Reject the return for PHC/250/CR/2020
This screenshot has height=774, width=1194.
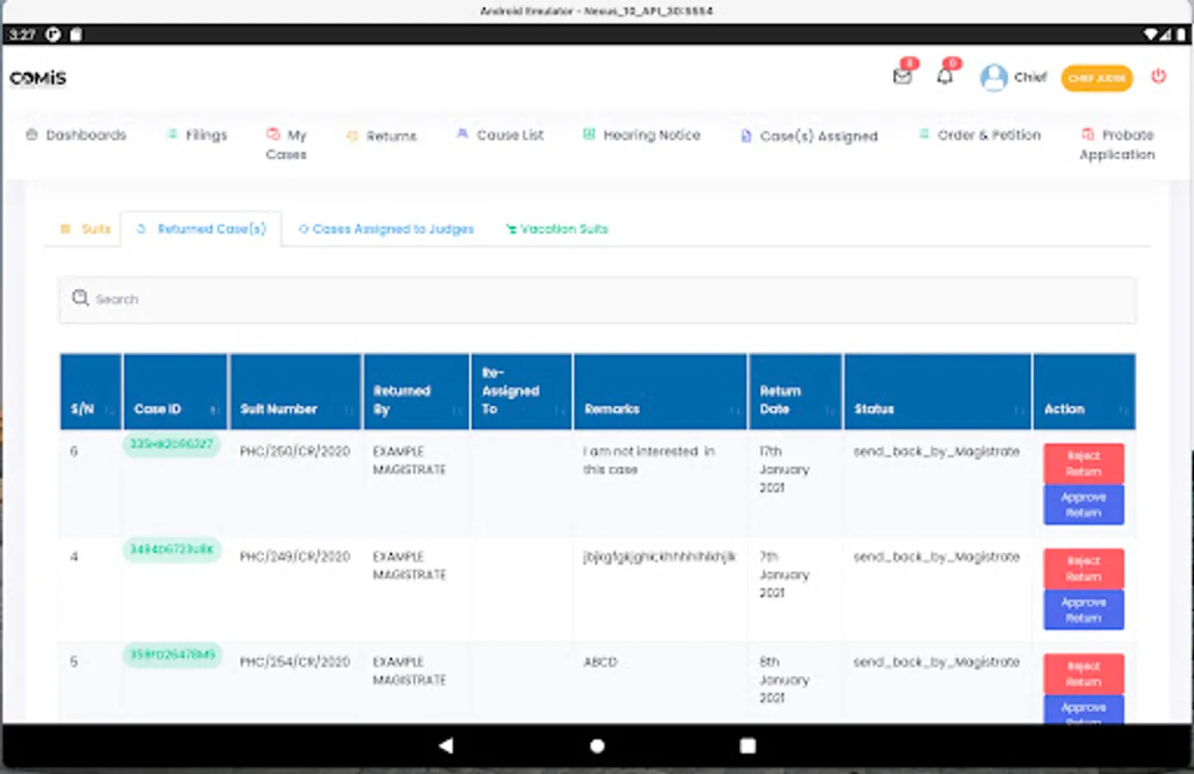pos(1084,464)
